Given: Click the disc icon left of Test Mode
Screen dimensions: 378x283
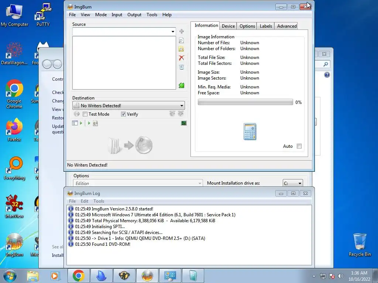Looking at the screenshot, I should [x=77, y=114].
